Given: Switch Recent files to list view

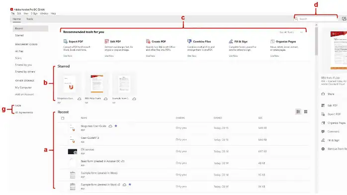Looking at the screenshot, I should [x=298, y=112].
